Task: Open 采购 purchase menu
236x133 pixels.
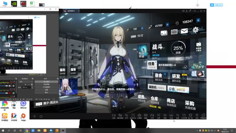Action: 190,105
